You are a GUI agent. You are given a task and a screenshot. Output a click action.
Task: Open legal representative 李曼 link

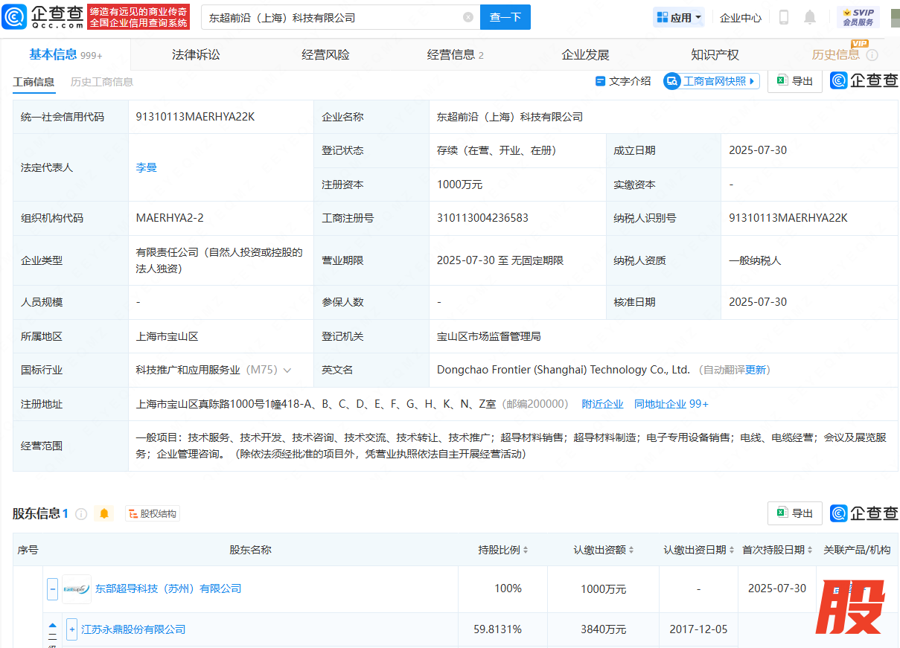click(146, 167)
